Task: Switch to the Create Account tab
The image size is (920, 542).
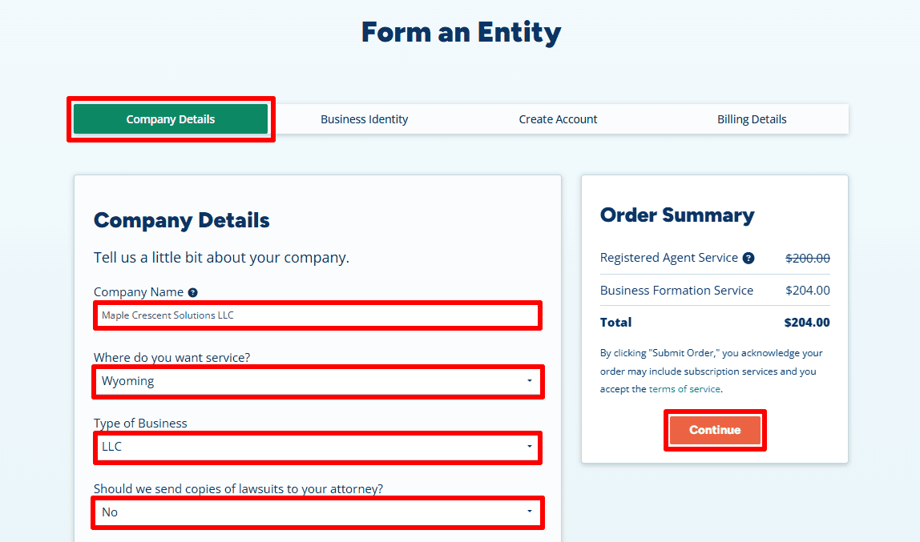Action: tap(558, 118)
